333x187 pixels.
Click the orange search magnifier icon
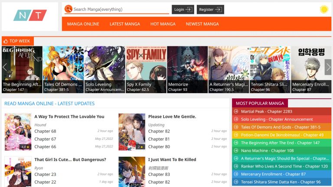point(69,9)
